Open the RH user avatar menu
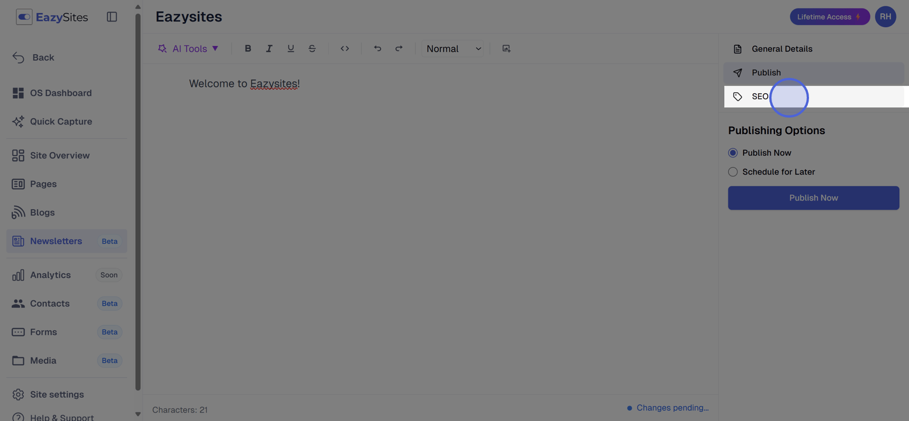This screenshot has width=909, height=421. (x=885, y=16)
